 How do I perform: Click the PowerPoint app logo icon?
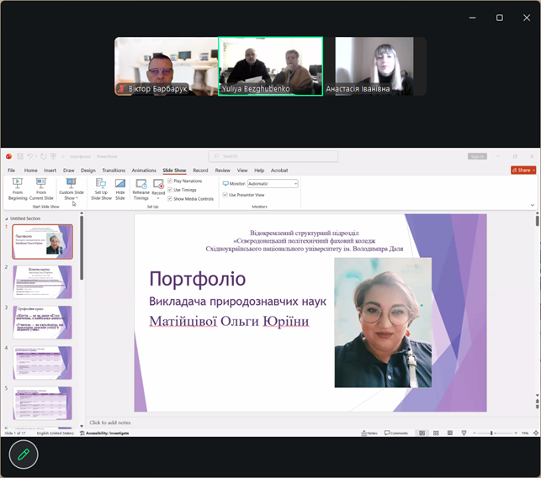click(x=9, y=156)
